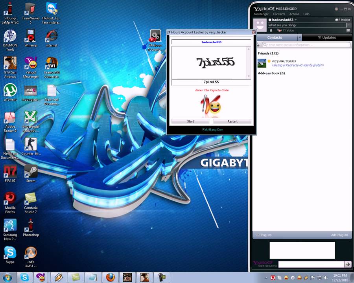
Task: Open Skype from the taskbar
Action: pos(24,277)
